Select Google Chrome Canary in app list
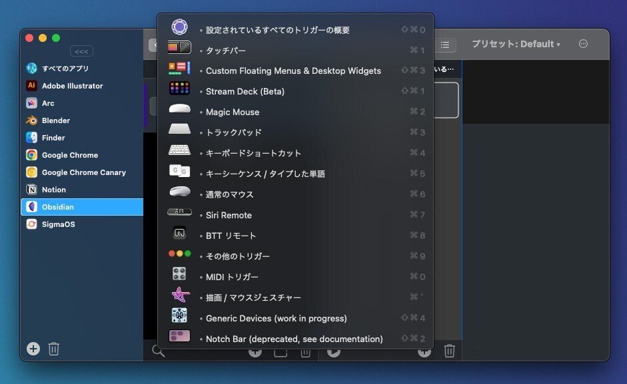Image resolution: width=627 pixels, height=384 pixels. tap(82, 172)
